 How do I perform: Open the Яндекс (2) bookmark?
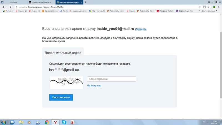click(21, 11)
